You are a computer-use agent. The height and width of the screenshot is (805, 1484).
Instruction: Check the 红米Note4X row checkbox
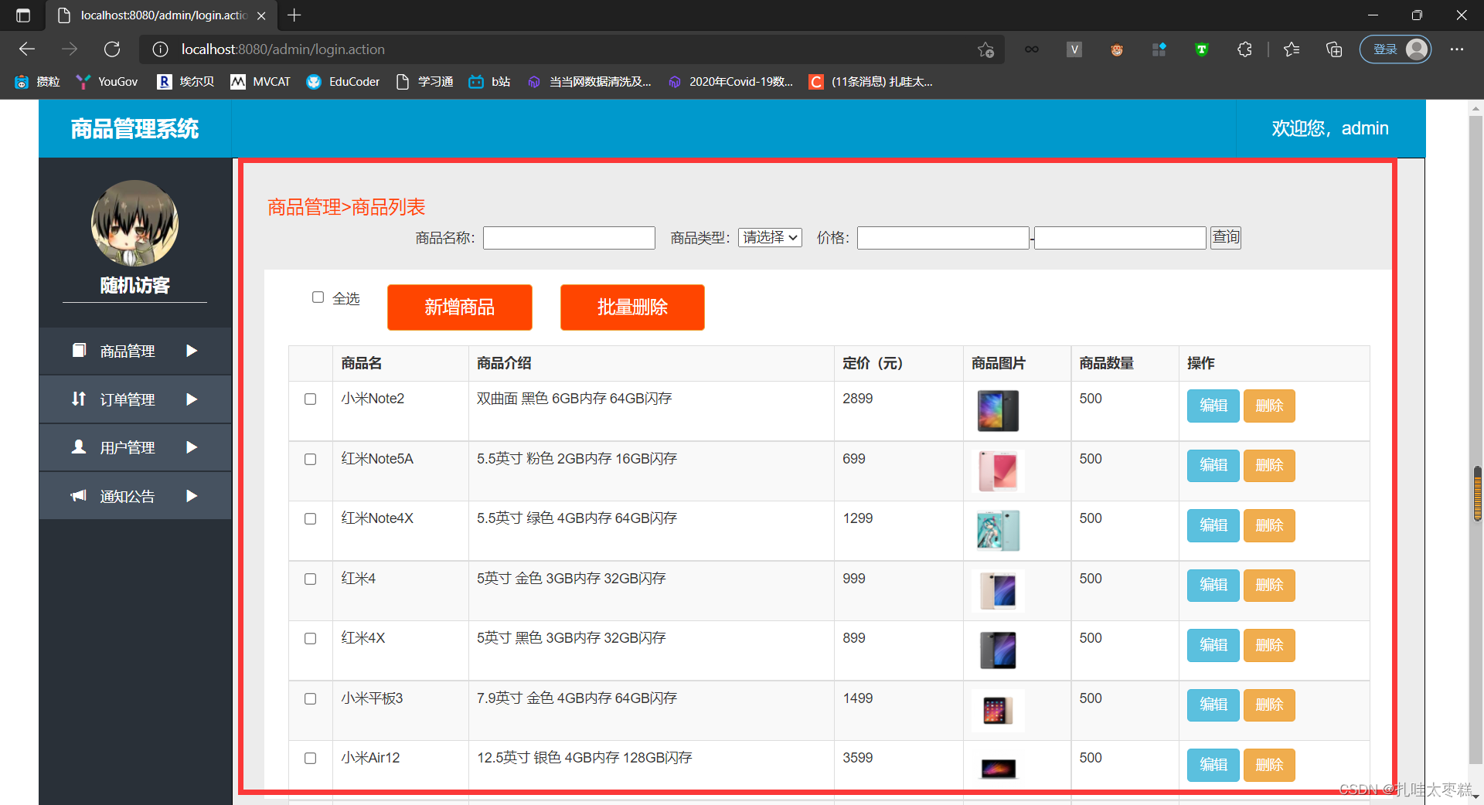pos(311,519)
